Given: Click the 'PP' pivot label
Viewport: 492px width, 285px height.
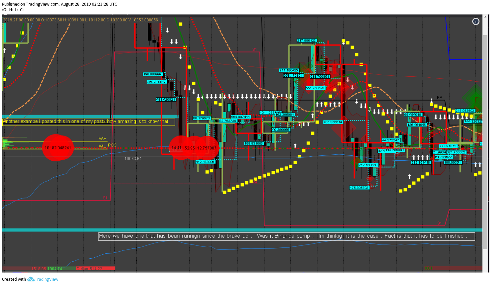Looking at the screenshot, I should (439, 98).
